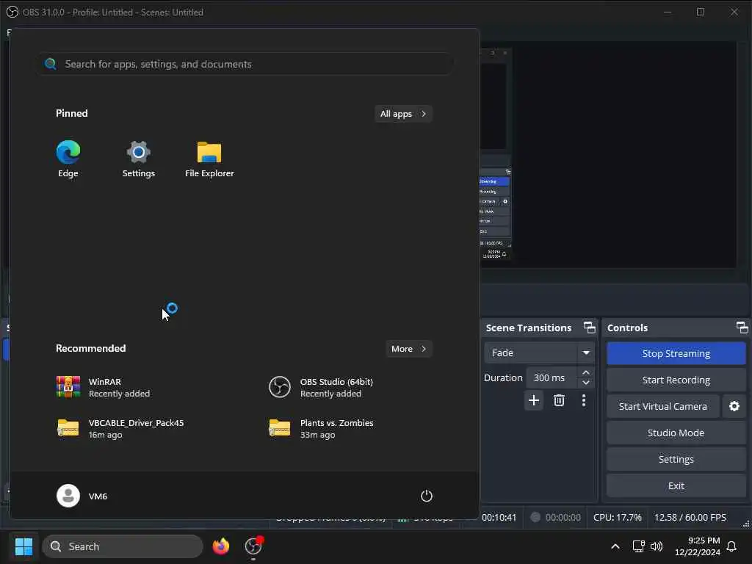Open pinned File Explorer

point(209,159)
